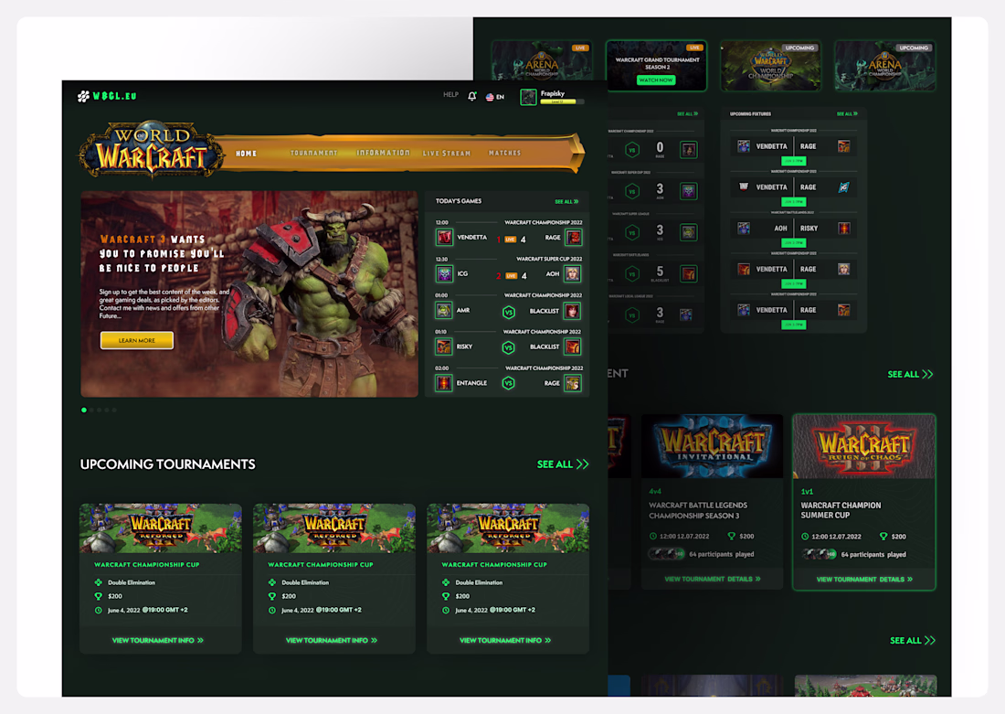Click the WBCL.EU site logo
This screenshot has height=714, width=1005.
107,96
